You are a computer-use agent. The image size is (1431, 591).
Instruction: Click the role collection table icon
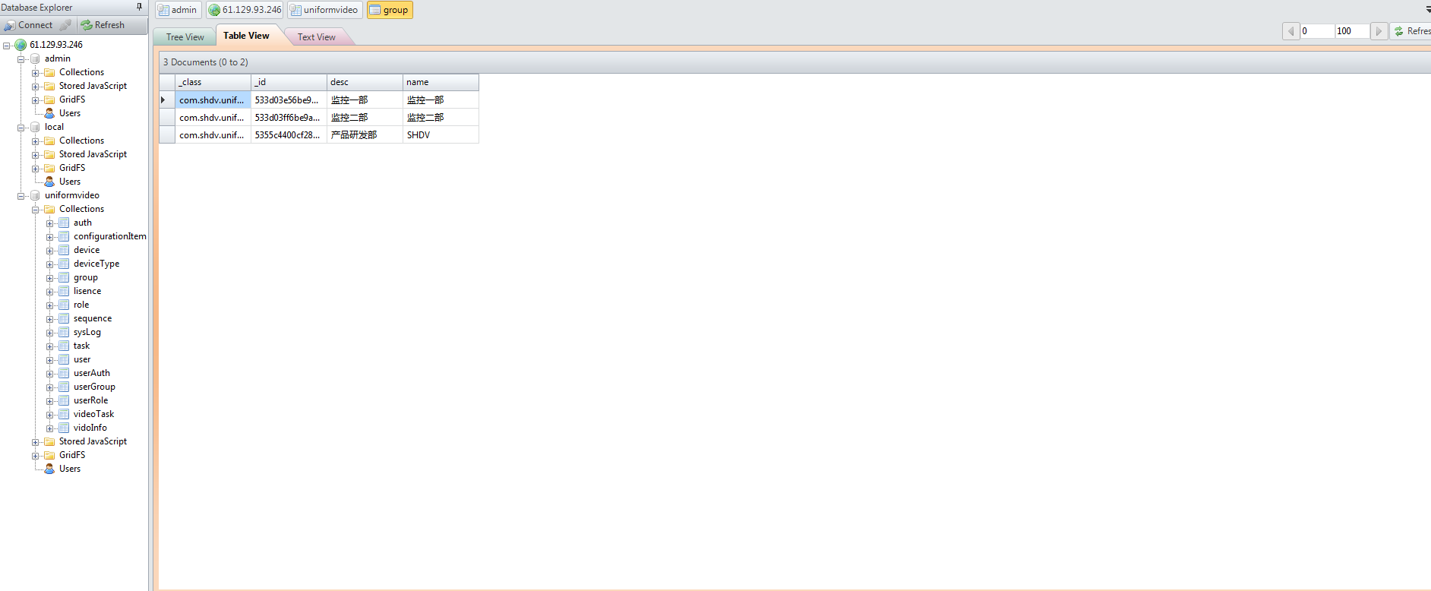click(x=64, y=305)
